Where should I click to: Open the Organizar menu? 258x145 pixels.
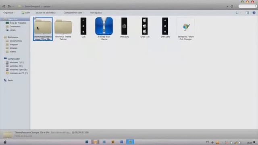(9, 12)
